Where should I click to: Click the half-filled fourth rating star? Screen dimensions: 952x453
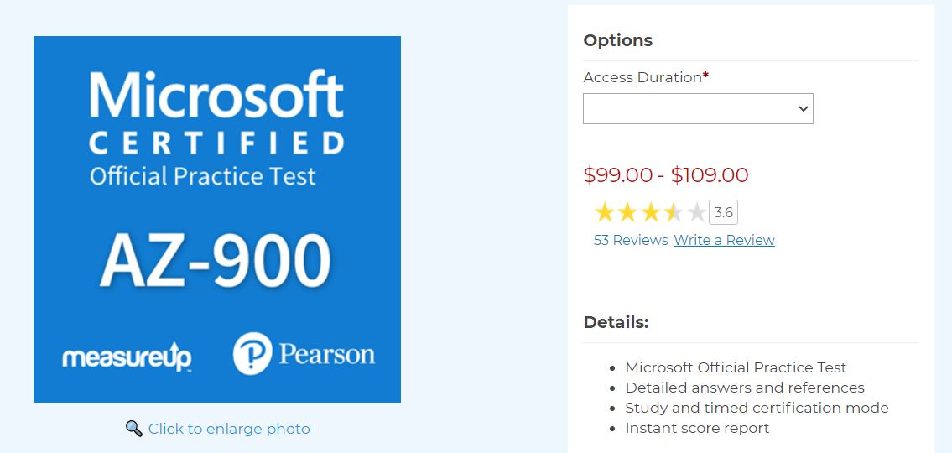point(674,213)
